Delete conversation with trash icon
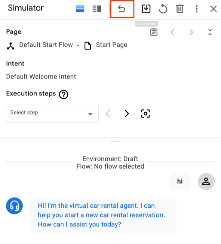The height and width of the screenshot is (244, 221). coord(180,9)
